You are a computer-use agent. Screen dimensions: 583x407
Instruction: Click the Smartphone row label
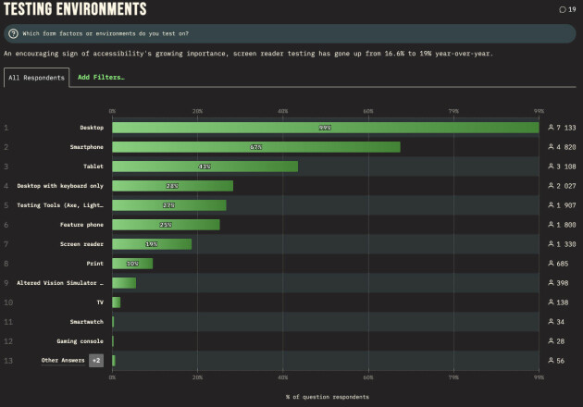[87, 147]
